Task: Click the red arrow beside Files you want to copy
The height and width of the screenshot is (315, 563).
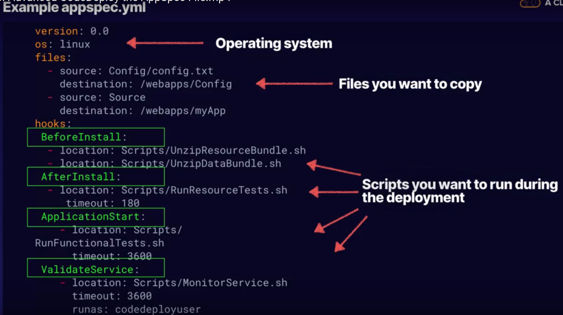Action: coord(294,83)
